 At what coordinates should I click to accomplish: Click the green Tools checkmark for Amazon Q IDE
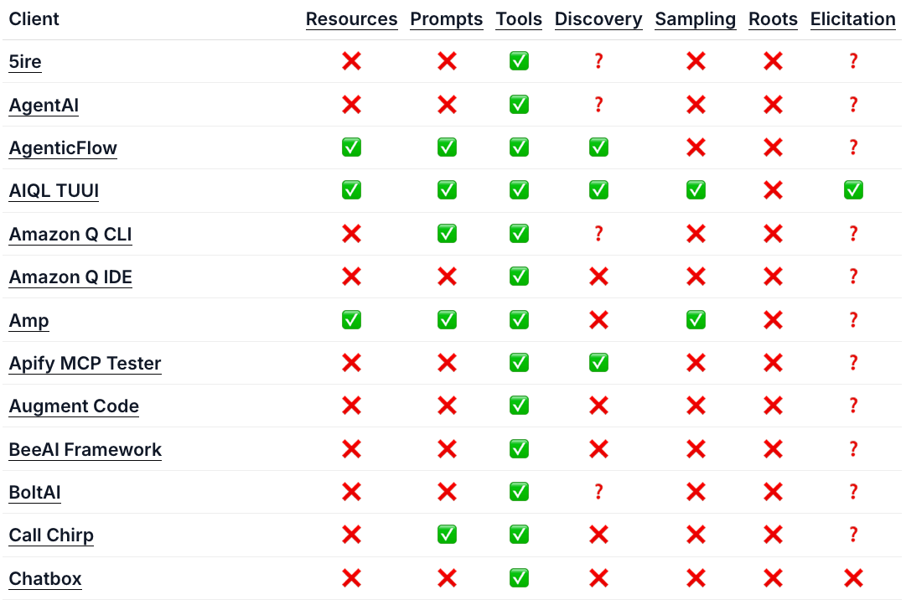point(519,276)
